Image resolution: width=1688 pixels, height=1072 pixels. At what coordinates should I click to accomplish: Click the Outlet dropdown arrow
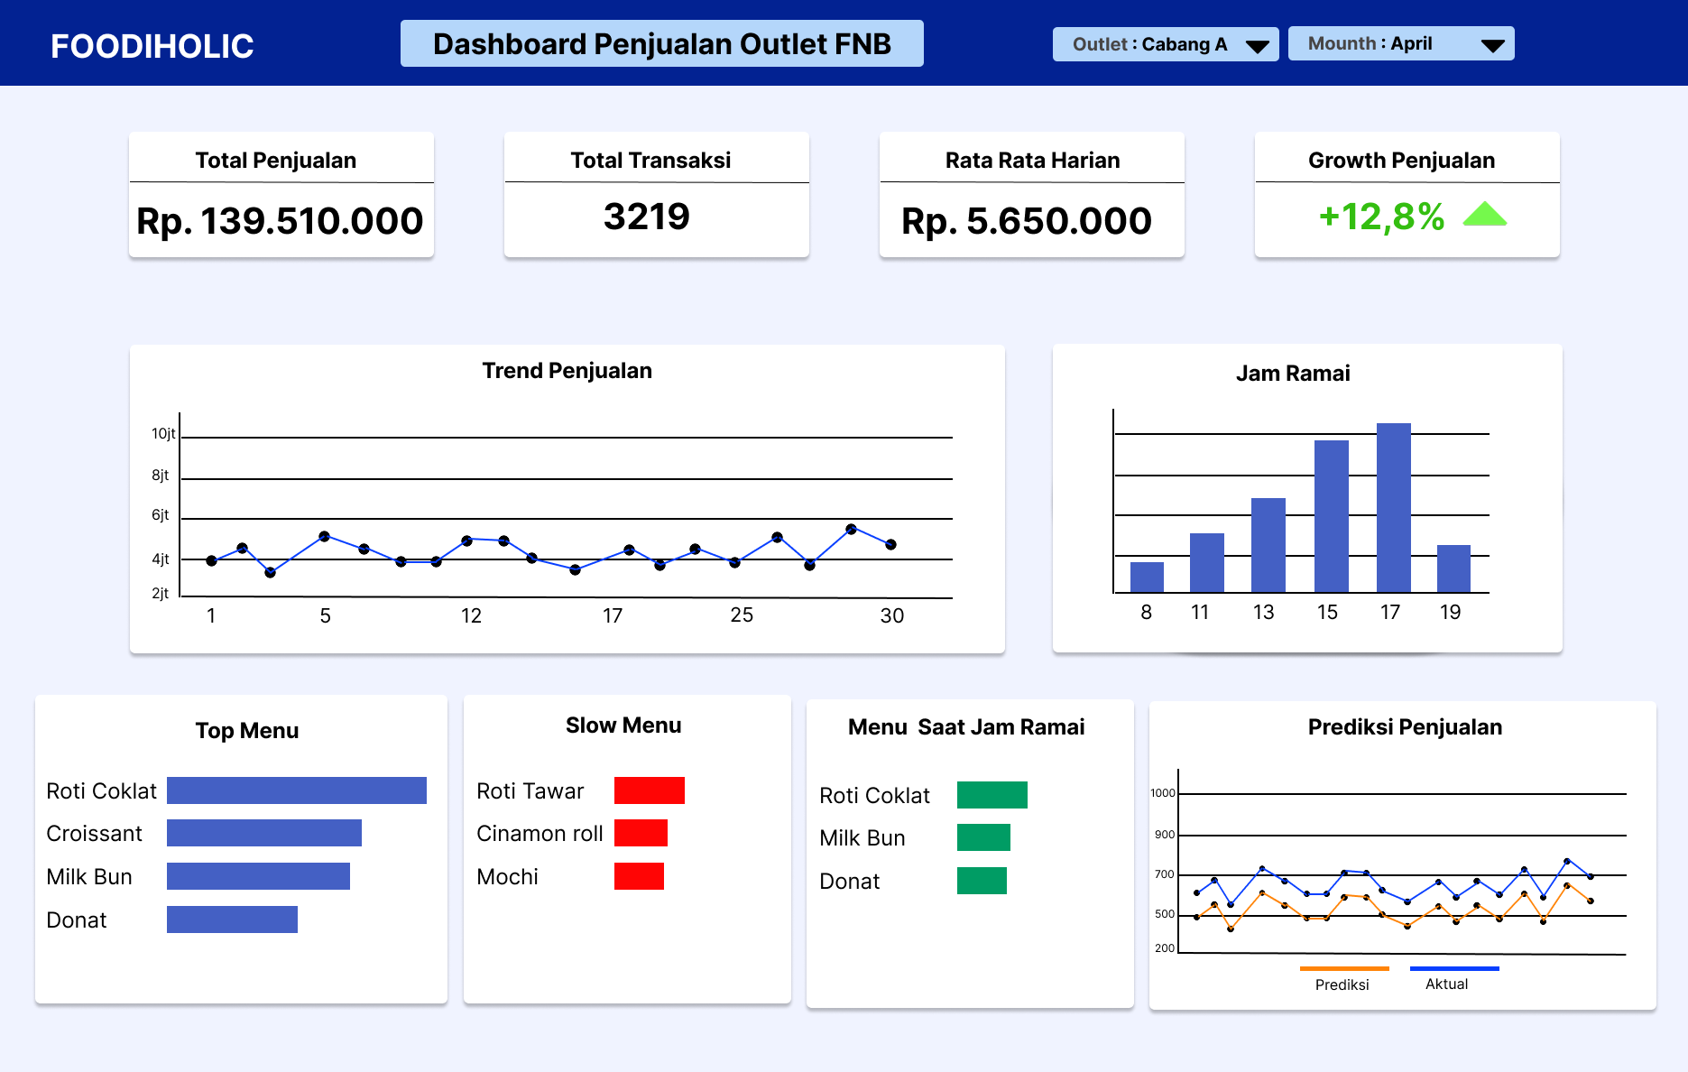(x=1257, y=46)
